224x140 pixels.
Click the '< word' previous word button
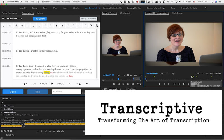(44, 83)
